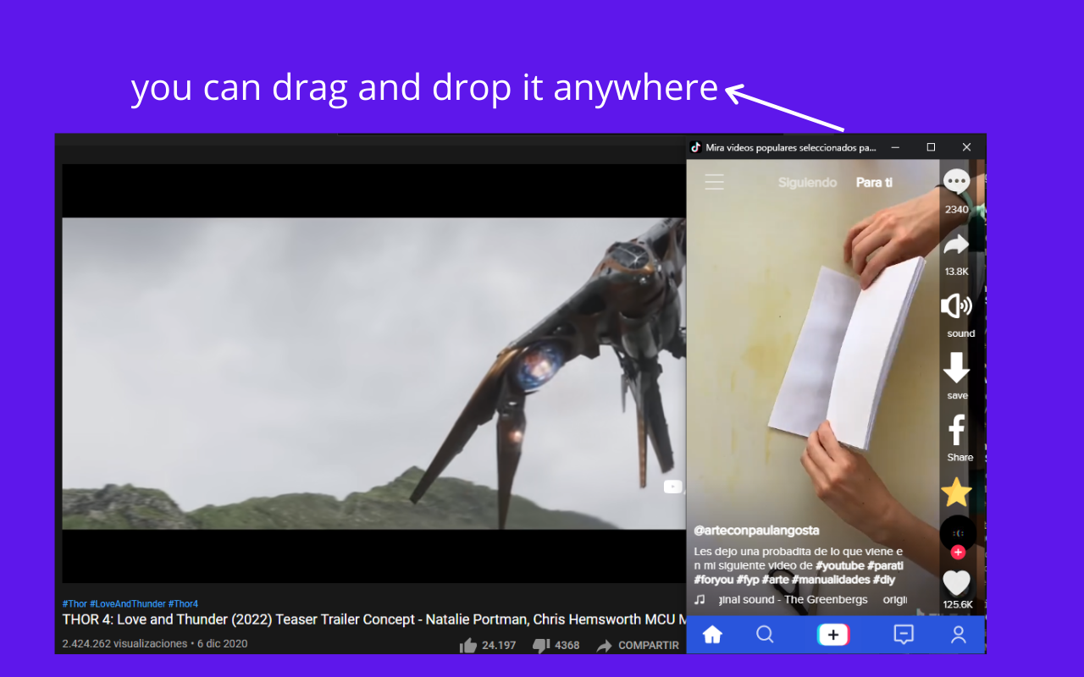Close the TikTok popup window
The height and width of the screenshot is (677, 1084).
point(966,147)
